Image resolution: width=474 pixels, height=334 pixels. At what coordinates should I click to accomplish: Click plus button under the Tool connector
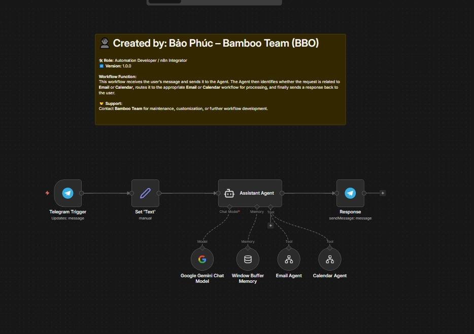point(270,226)
